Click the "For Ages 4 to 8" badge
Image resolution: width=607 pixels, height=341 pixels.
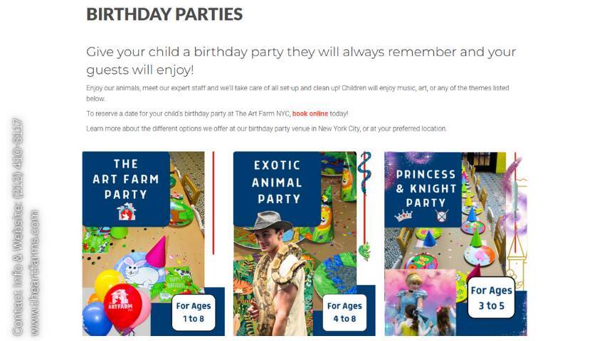(x=344, y=313)
